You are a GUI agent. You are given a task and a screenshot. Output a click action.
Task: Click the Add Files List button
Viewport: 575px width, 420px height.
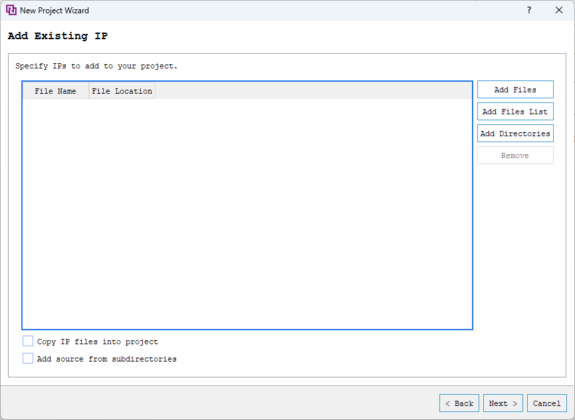(x=515, y=111)
